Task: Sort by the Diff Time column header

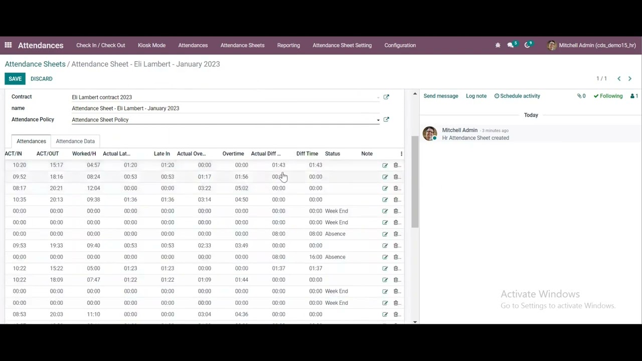Action: 307,153
